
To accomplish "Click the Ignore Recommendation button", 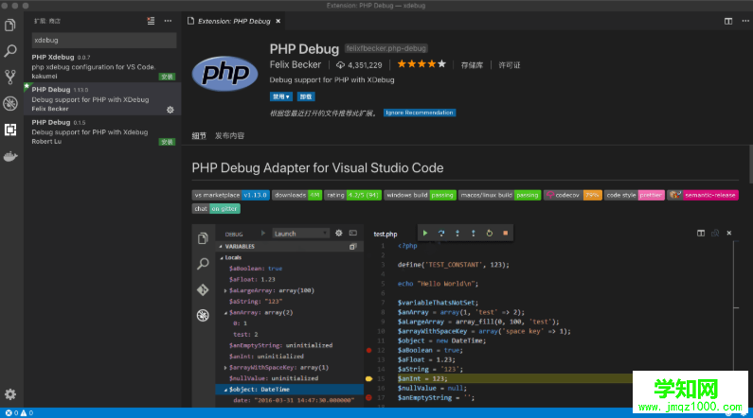I will click(x=420, y=113).
